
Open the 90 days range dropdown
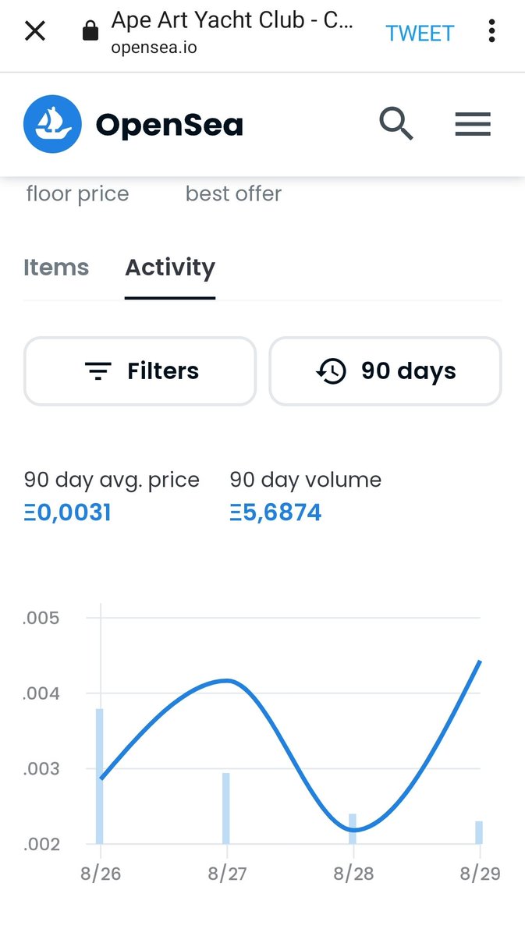(385, 371)
